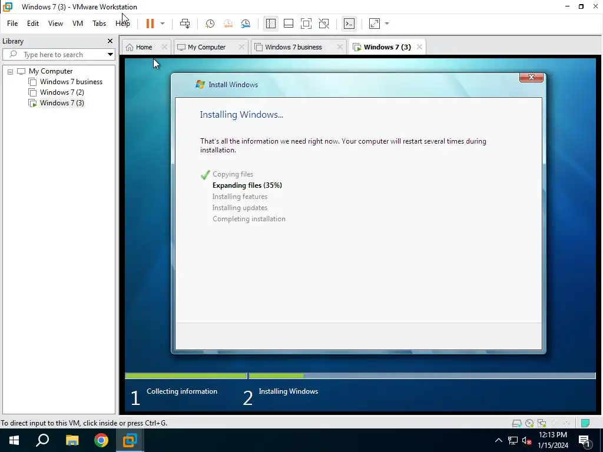
Task: Open the snapshot manager
Action: (x=246, y=24)
